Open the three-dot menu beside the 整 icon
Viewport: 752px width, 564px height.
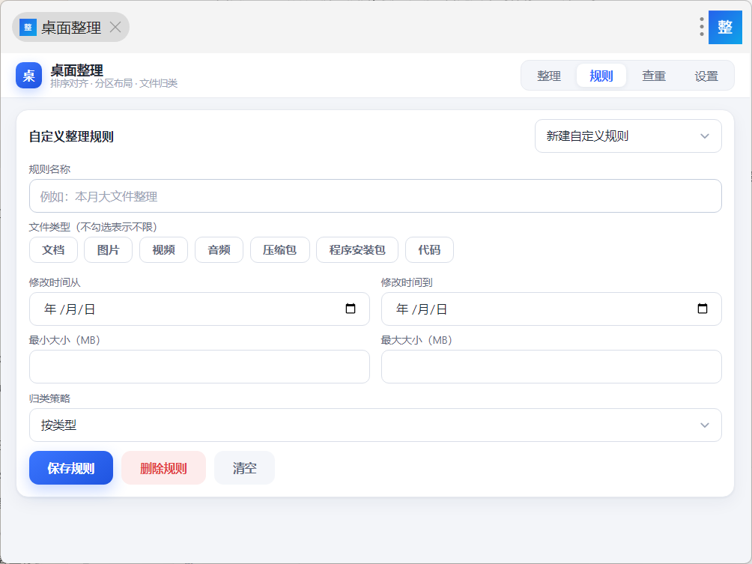(702, 27)
